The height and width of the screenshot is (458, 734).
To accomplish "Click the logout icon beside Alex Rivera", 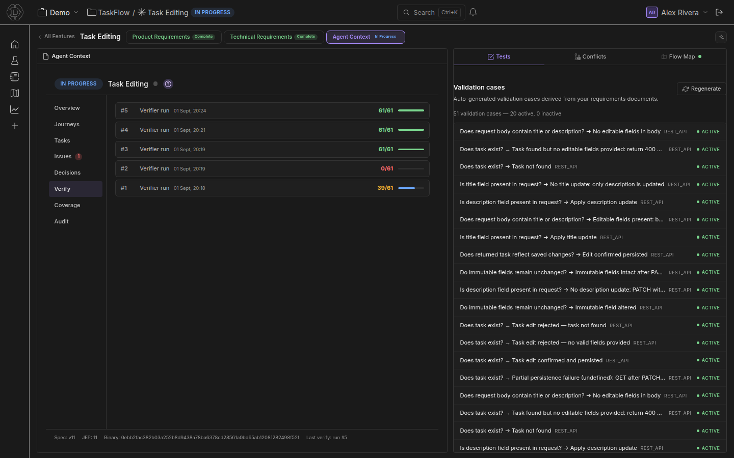I will 719,12.
